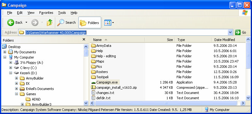
Task: Click file list vertical scrollbar up arrow
Action: tap(248, 39)
